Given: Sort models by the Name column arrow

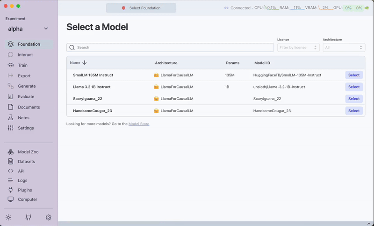Looking at the screenshot, I should point(85,63).
